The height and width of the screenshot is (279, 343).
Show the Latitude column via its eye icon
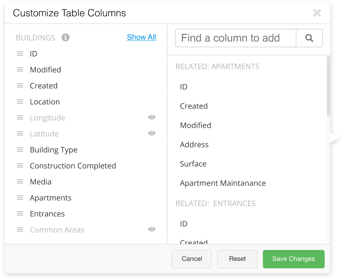[151, 133]
